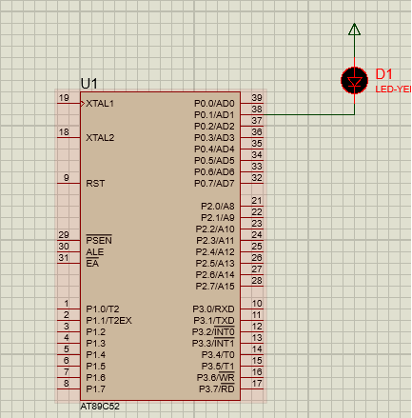Click the P0.7/AD7 pin label
The height and width of the screenshot is (418, 412).
214,184
